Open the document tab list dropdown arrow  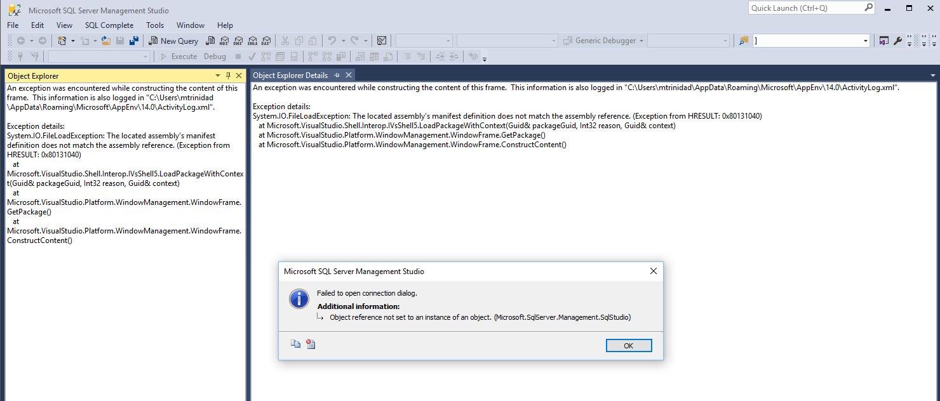point(933,76)
